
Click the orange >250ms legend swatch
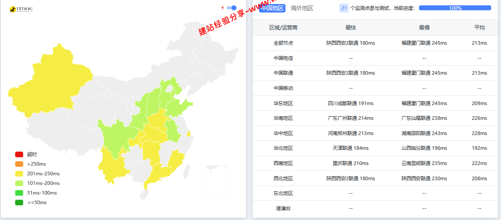19,164
